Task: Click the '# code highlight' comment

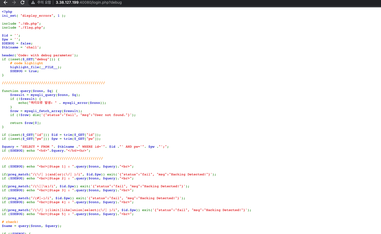Action: pyautogui.click(x=26, y=63)
